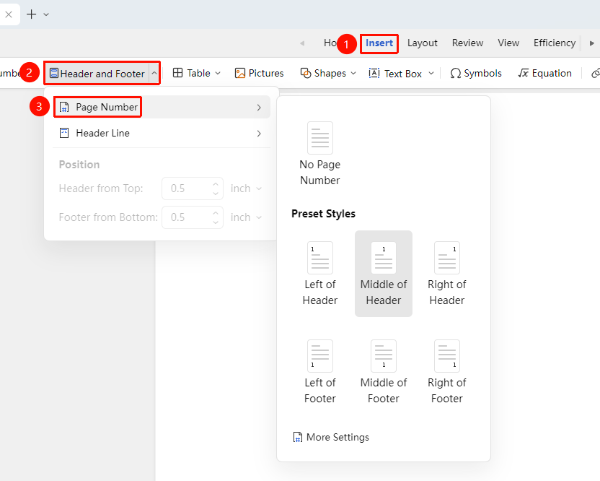Select the Middle of Header preset
Screen dimensions: 600x481
tap(384, 274)
